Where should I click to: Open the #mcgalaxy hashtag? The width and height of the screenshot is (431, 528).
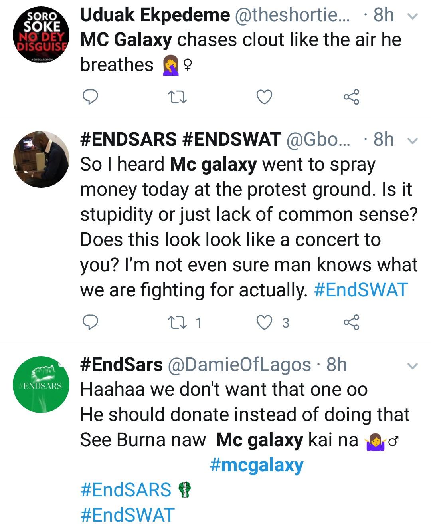point(256,465)
